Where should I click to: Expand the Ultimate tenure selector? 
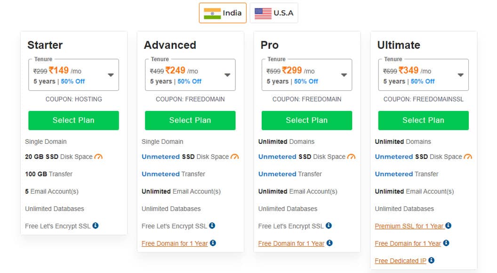click(x=460, y=74)
